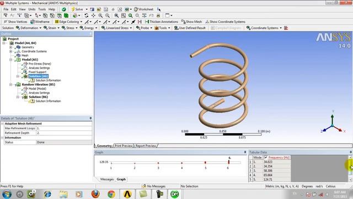Toggle Show Mesh display
The image size is (353, 199).
point(191,22)
